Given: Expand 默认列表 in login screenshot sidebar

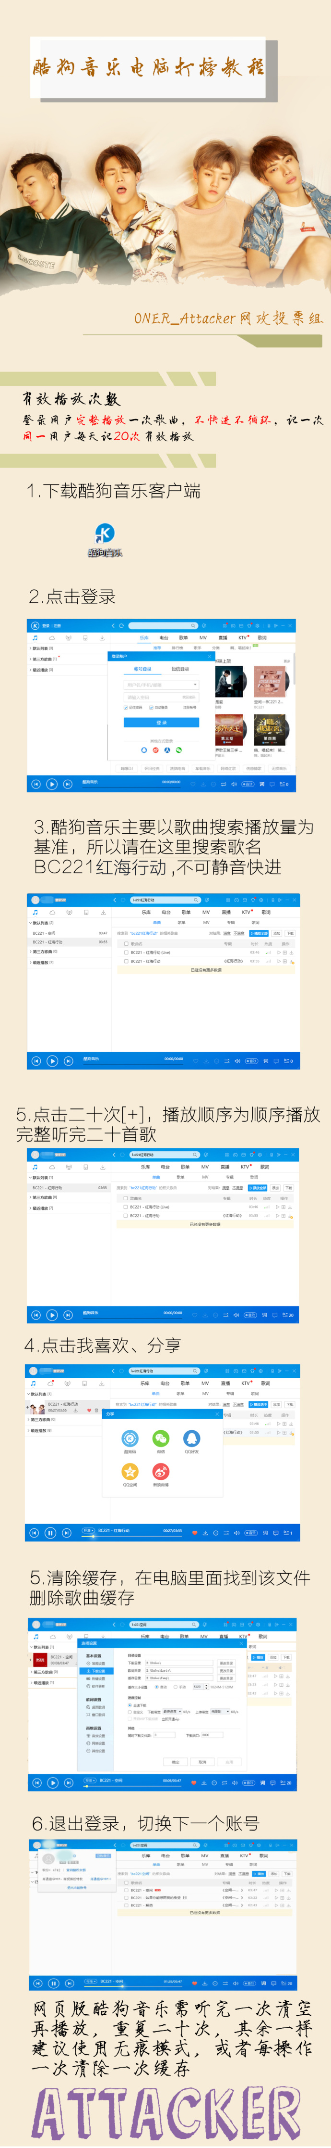Looking at the screenshot, I should (42, 648).
